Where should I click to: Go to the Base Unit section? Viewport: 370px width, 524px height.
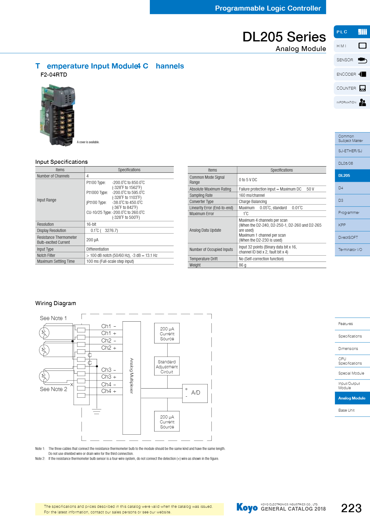pos(352,410)
